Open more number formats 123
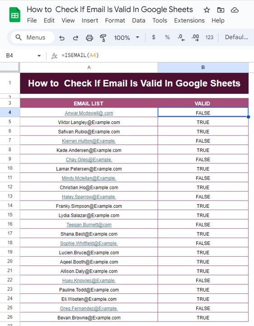The width and height of the screenshot is (254, 326). [209, 38]
